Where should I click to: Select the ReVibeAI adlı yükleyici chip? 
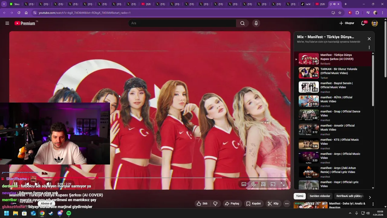[350, 196]
